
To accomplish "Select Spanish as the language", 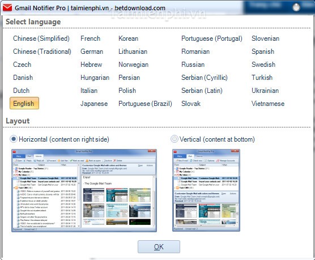I will coord(263,52).
